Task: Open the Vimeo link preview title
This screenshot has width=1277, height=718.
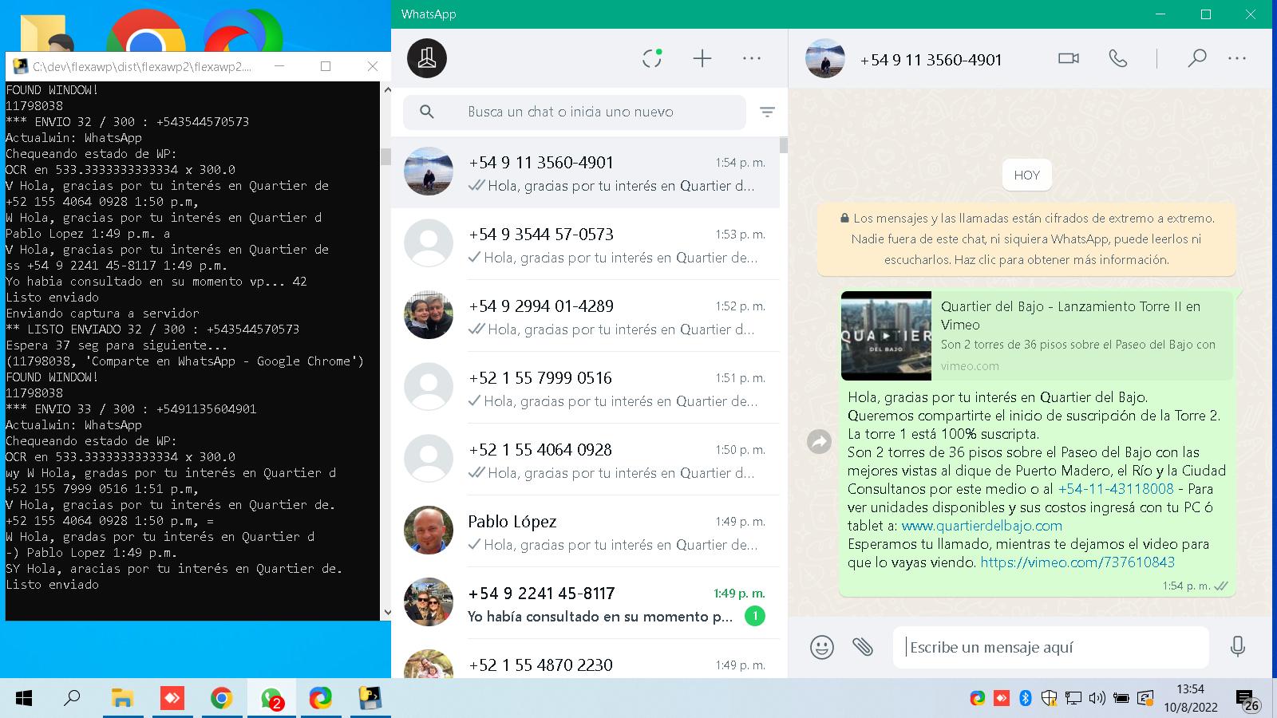Action: 1070,315
